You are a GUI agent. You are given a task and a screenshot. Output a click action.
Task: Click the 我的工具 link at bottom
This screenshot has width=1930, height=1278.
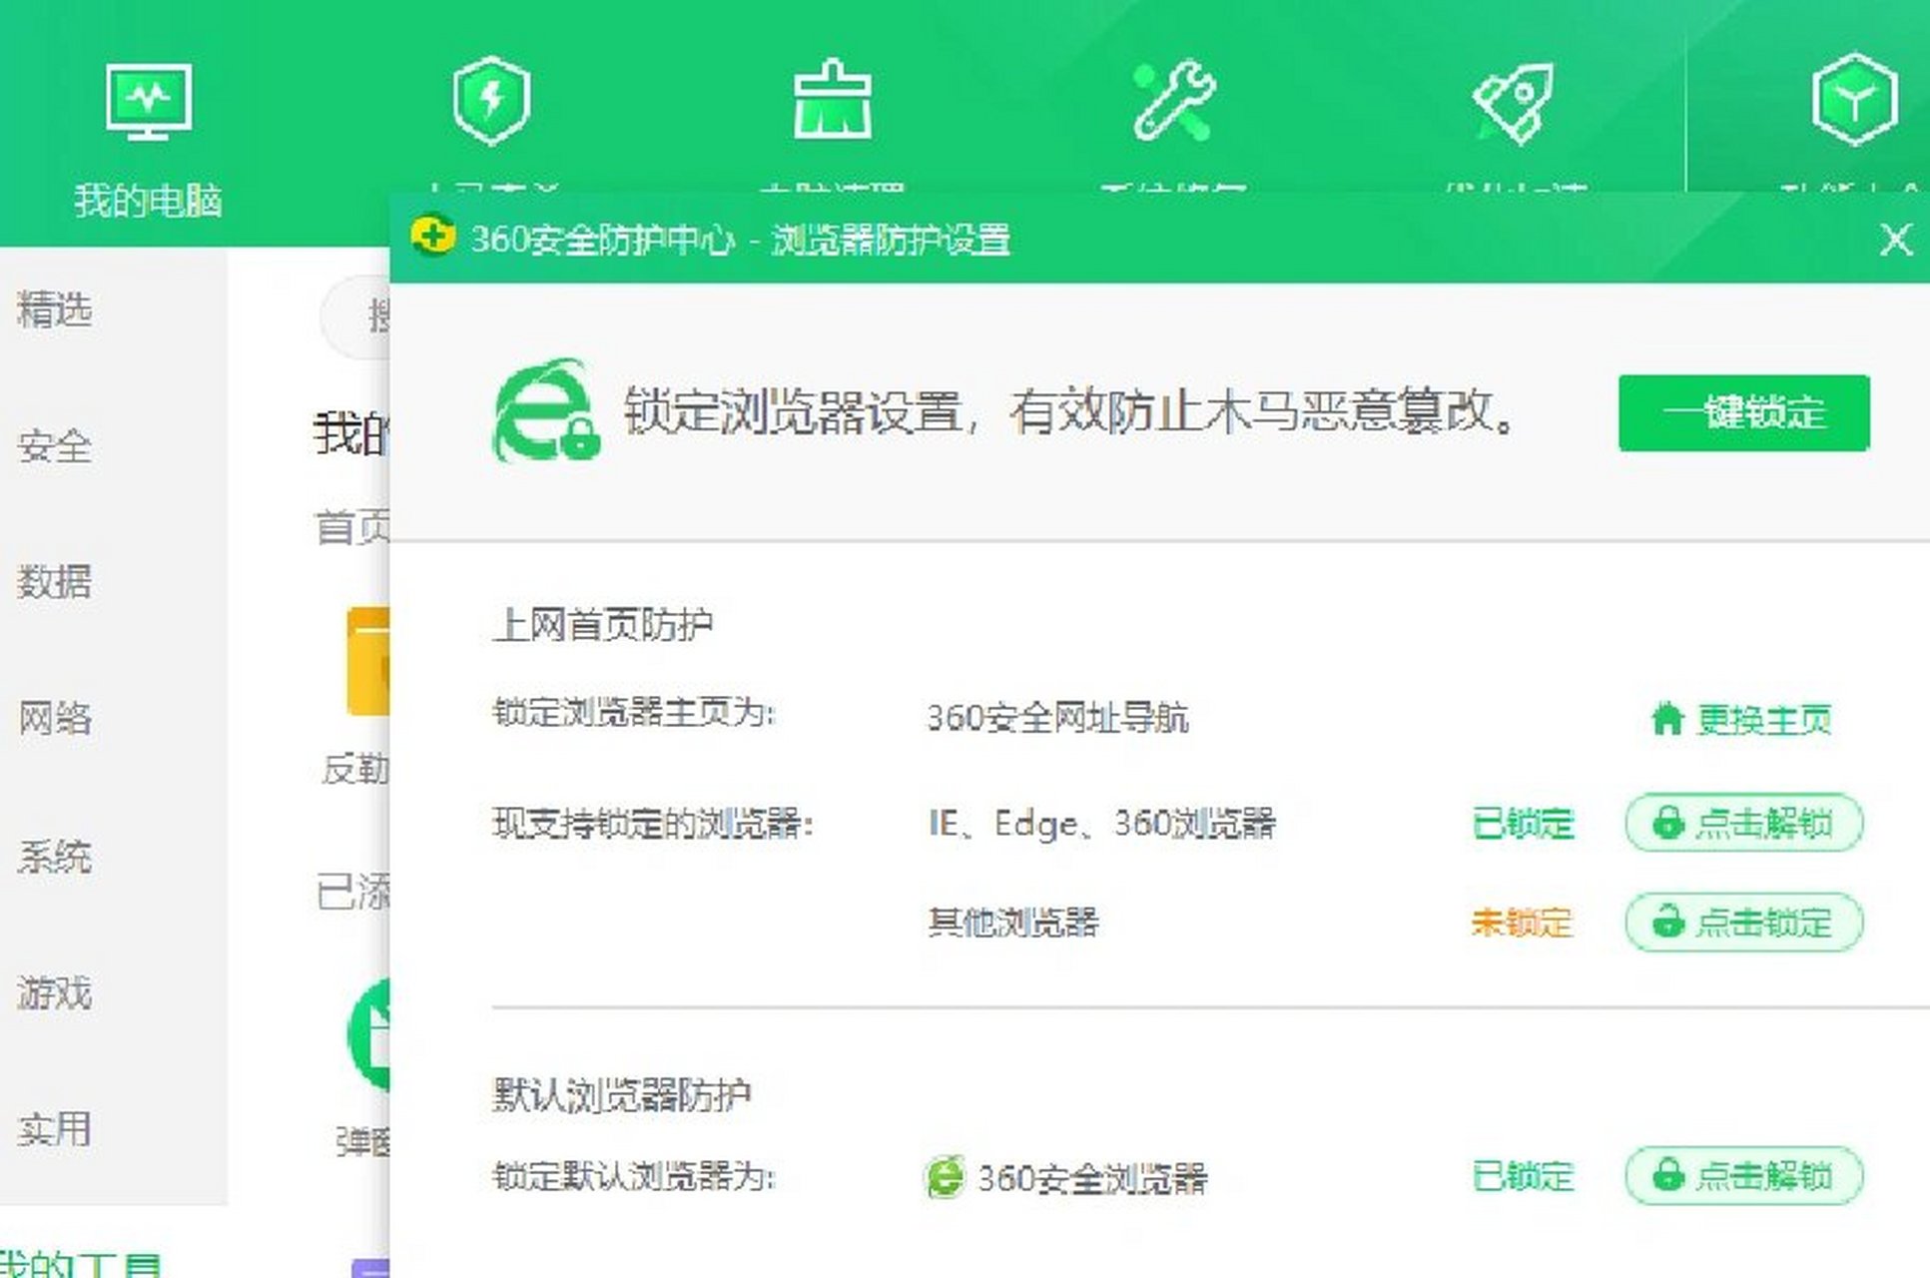80,1263
